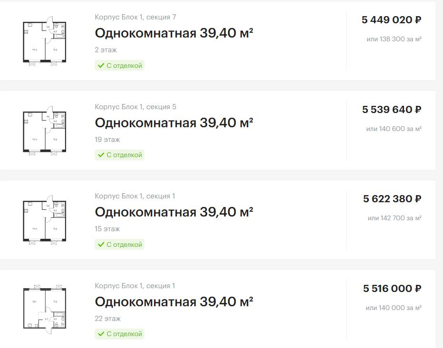Click С отделкой badge on 19 этаж listing
The image size is (443, 348).
tap(119, 155)
